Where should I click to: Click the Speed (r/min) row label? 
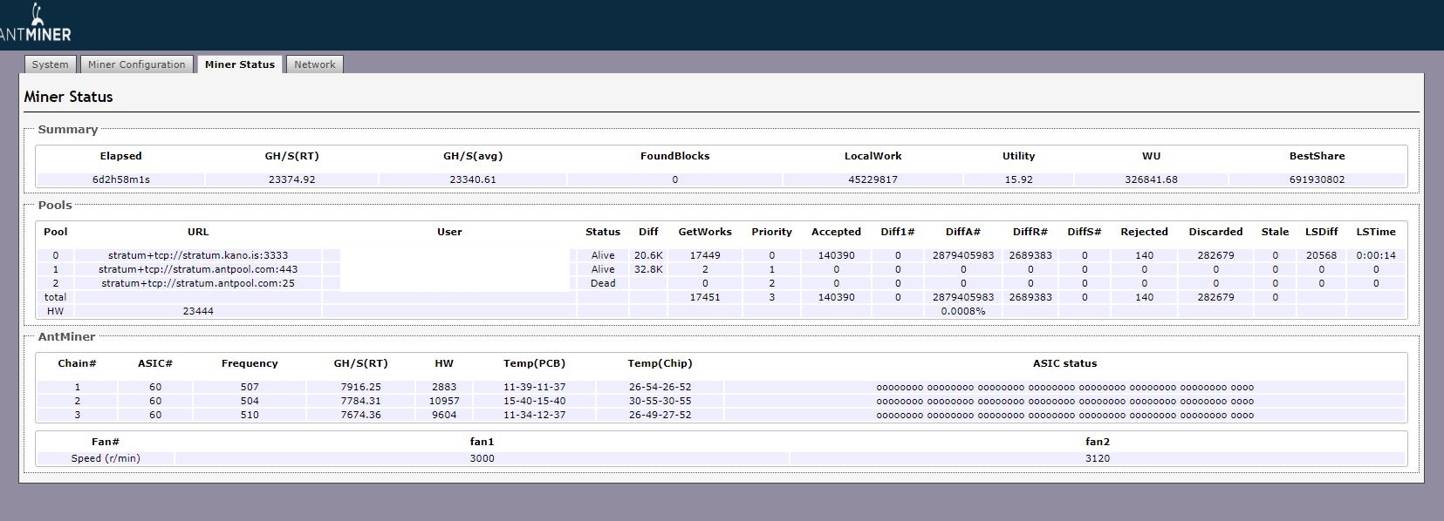coord(106,458)
